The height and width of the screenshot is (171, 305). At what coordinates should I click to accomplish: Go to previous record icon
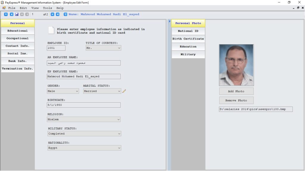[x=27, y=14]
